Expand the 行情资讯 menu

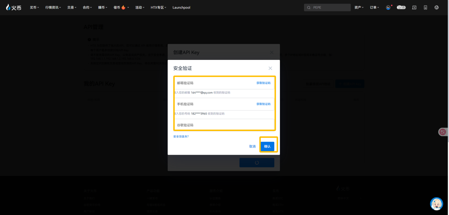[x=53, y=7]
